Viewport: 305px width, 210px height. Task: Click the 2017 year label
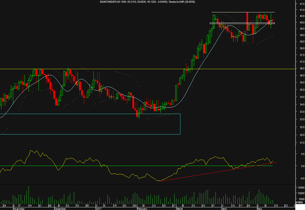[99, 209]
